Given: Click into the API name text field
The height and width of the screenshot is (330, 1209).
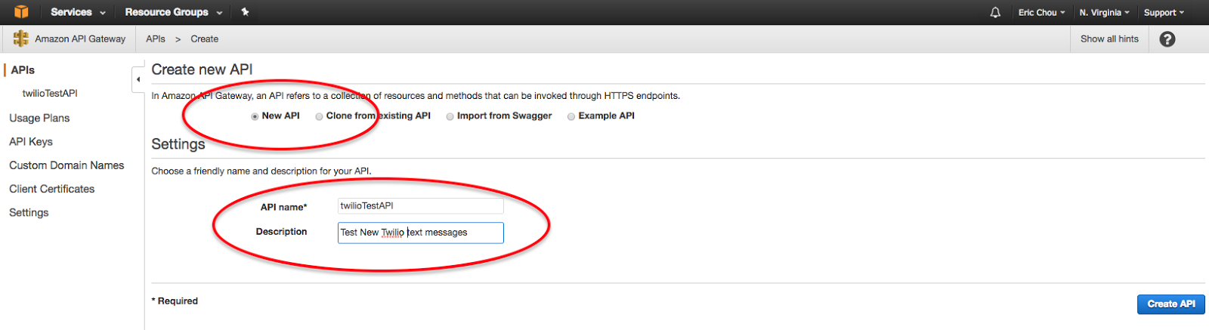Looking at the screenshot, I should coord(420,206).
